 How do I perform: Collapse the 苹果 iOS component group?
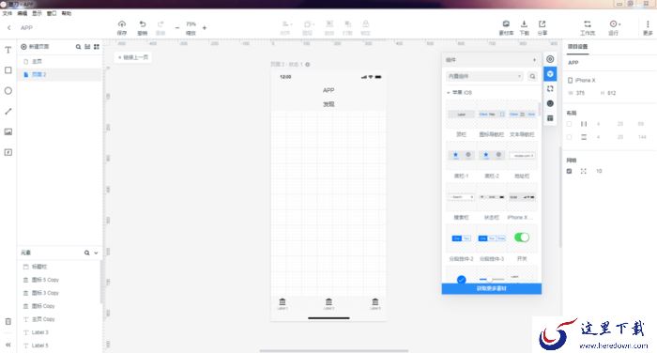[449, 92]
